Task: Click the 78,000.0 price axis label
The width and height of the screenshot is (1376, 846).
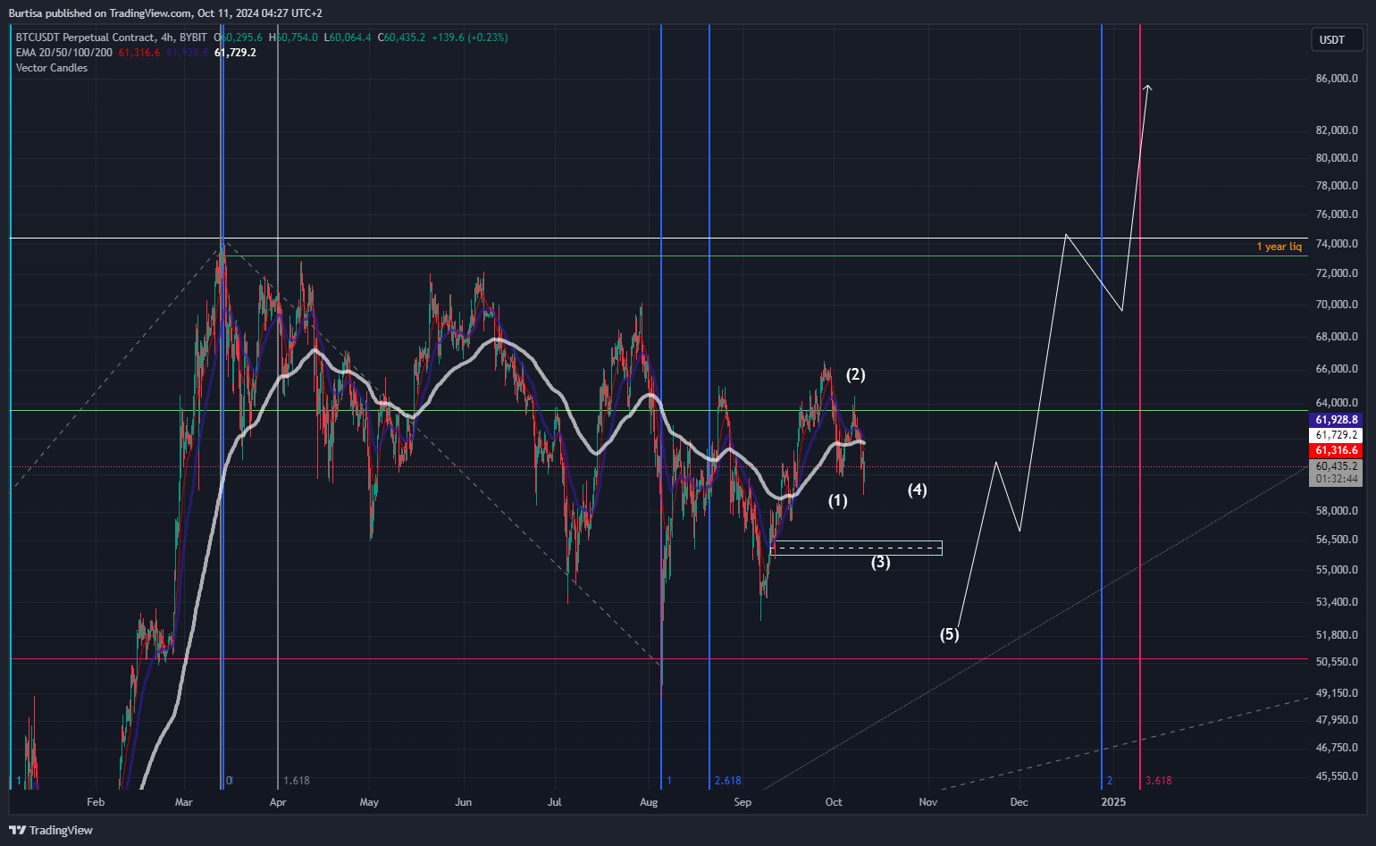Action: point(1337,186)
